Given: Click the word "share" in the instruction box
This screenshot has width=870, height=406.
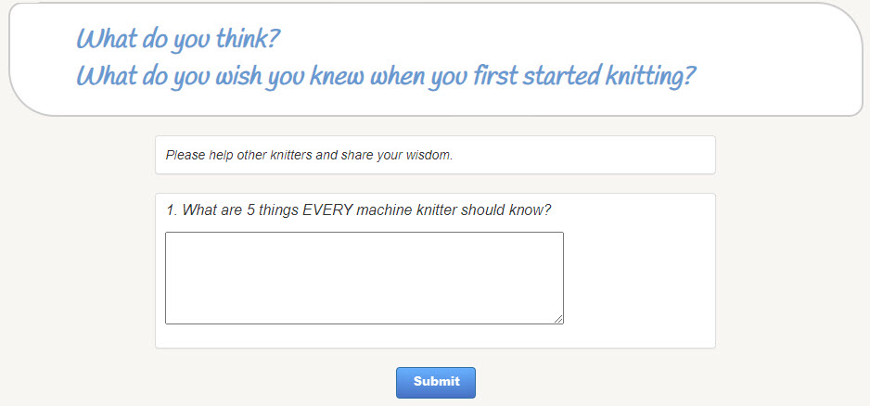Looking at the screenshot, I should (360, 155).
